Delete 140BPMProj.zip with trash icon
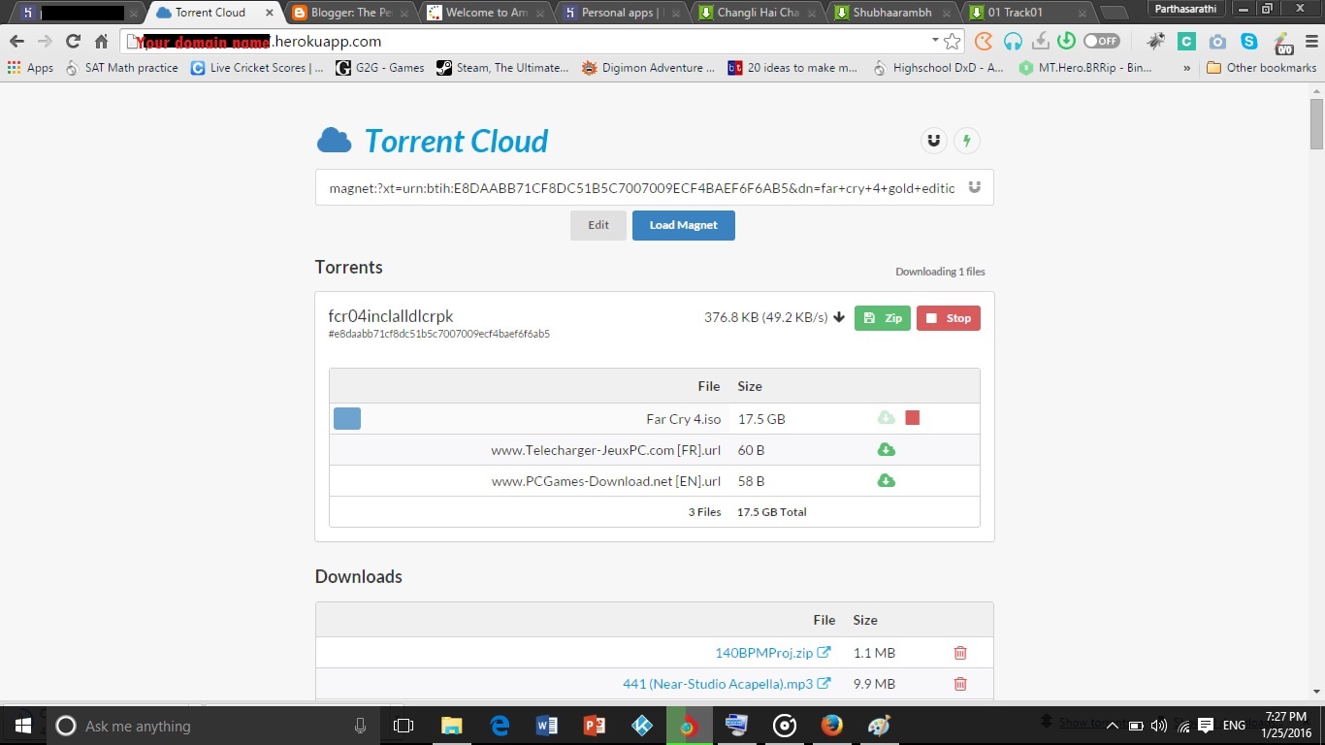The height and width of the screenshot is (745, 1325). [x=960, y=653]
